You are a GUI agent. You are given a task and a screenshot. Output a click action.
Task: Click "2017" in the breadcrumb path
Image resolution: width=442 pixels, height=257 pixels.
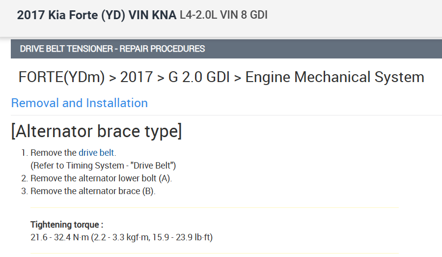tap(136, 77)
